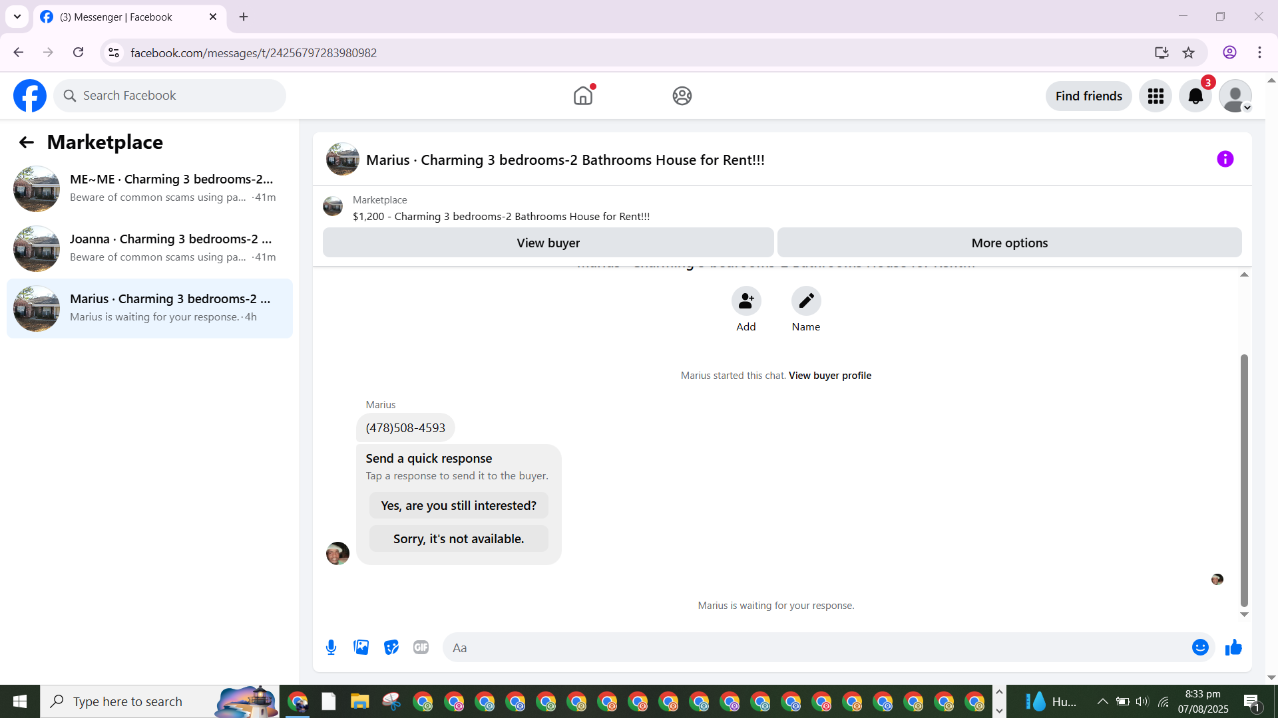Open conversation information purple icon
The width and height of the screenshot is (1278, 718).
click(x=1225, y=159)
